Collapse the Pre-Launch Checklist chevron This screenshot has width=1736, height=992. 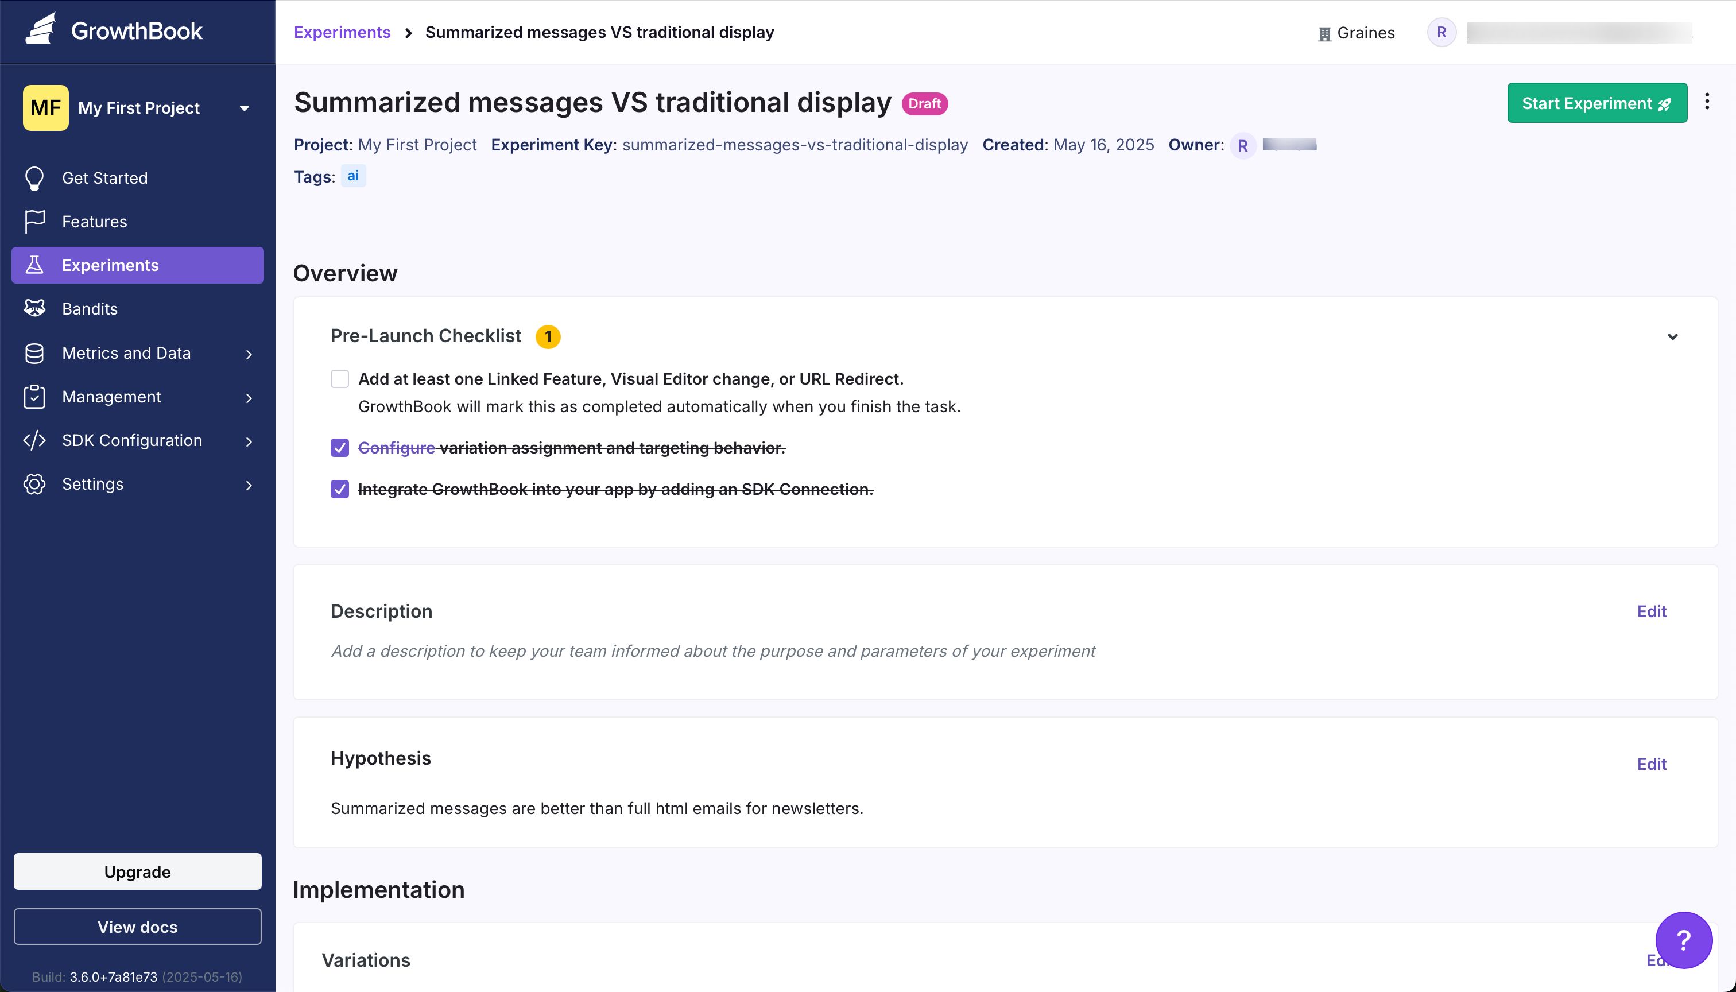pyautogui.click(x=1672, y=336)
